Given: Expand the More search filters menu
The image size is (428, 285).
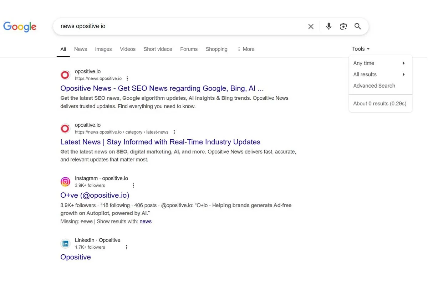Looking at the screenshot, I should pos(246,49).
